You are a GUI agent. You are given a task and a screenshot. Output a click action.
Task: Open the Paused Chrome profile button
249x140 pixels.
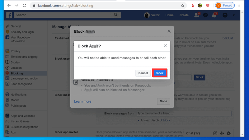pos(225,5)
